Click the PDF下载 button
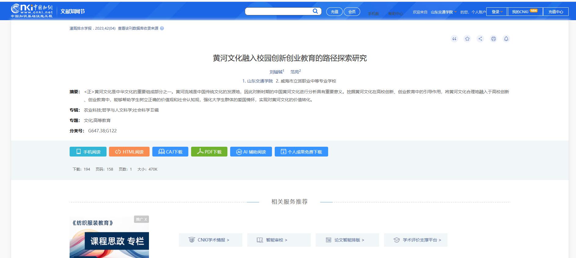This screenshot has width=576, height=258. coord(209,152)
